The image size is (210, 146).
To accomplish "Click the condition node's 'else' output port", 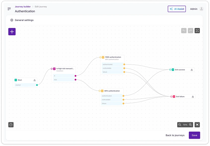I will pos(76,80).
